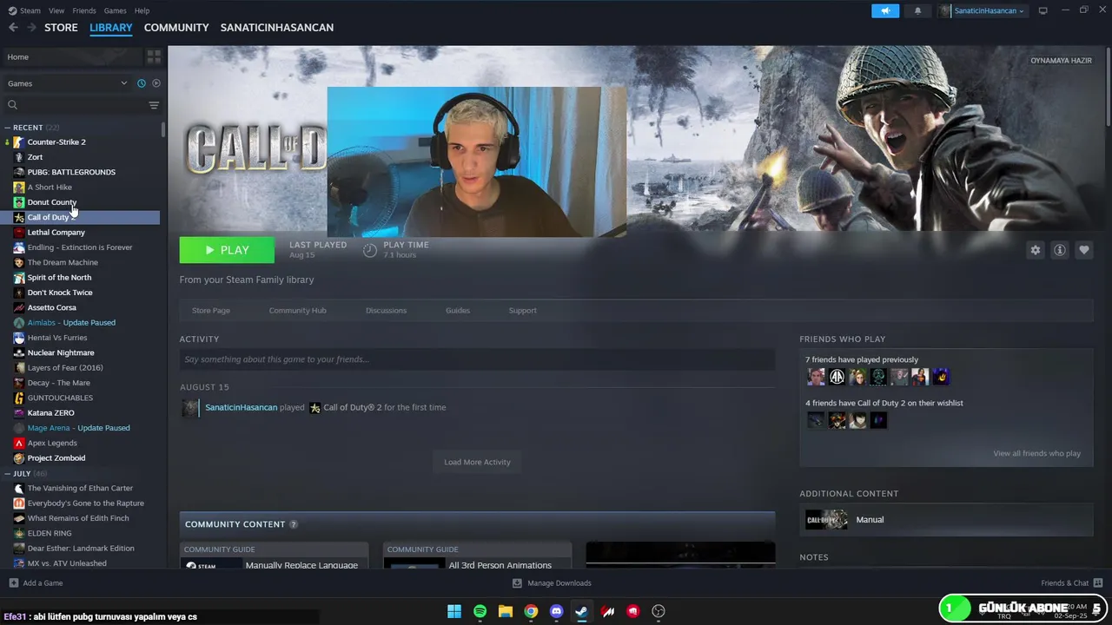Open the Community Hub tab

tap(298, 311)
